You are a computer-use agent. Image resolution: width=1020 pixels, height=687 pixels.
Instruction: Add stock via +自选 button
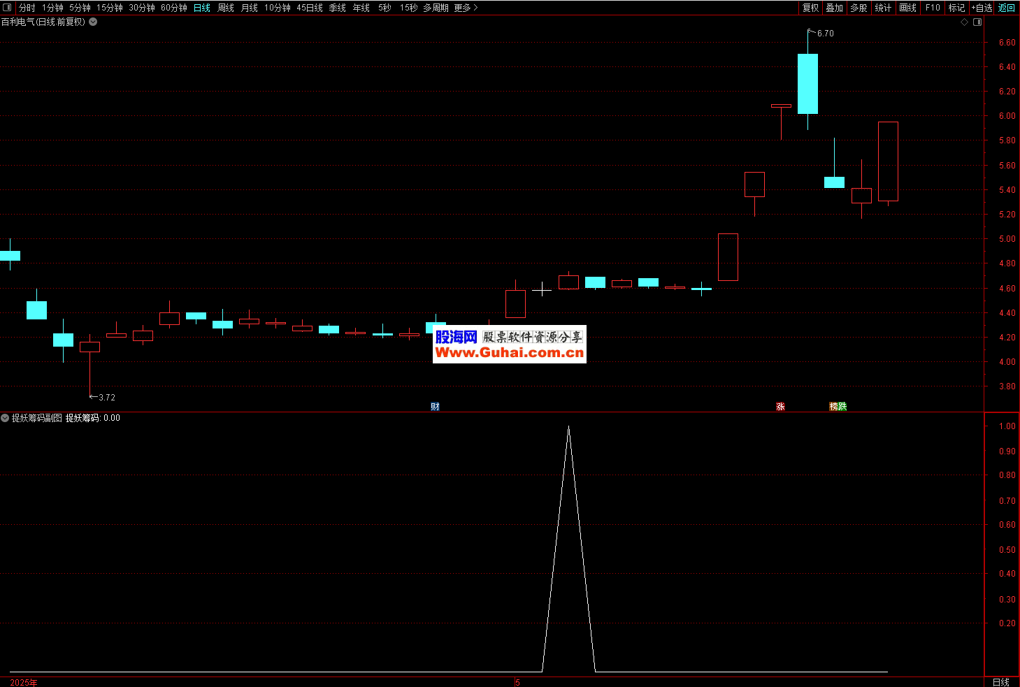pyautogui.click(x=982, y=8)
